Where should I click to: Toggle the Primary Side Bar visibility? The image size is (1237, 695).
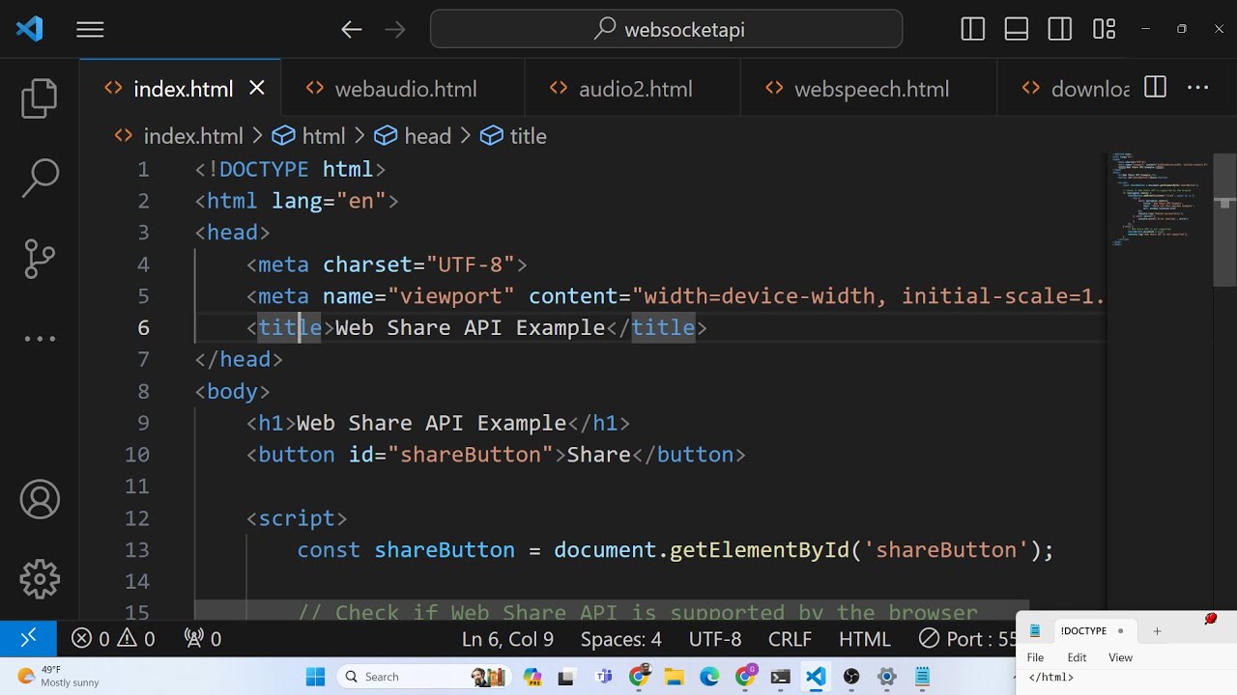coord(972,30)
